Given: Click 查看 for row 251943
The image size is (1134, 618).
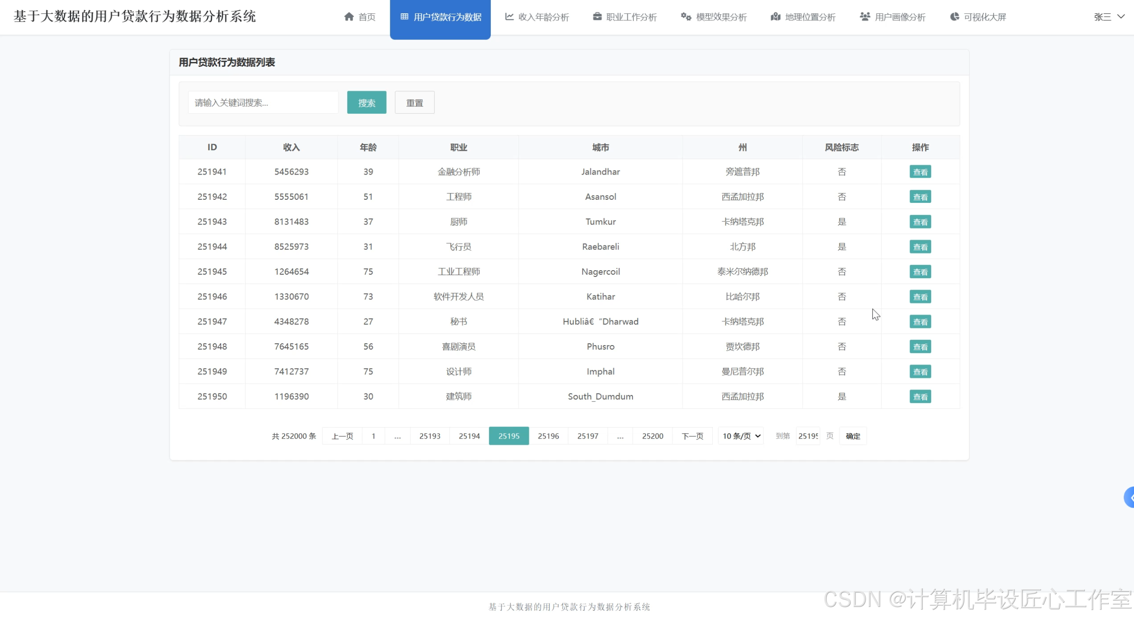Looking at the screenshot, I should pos(920,222).
